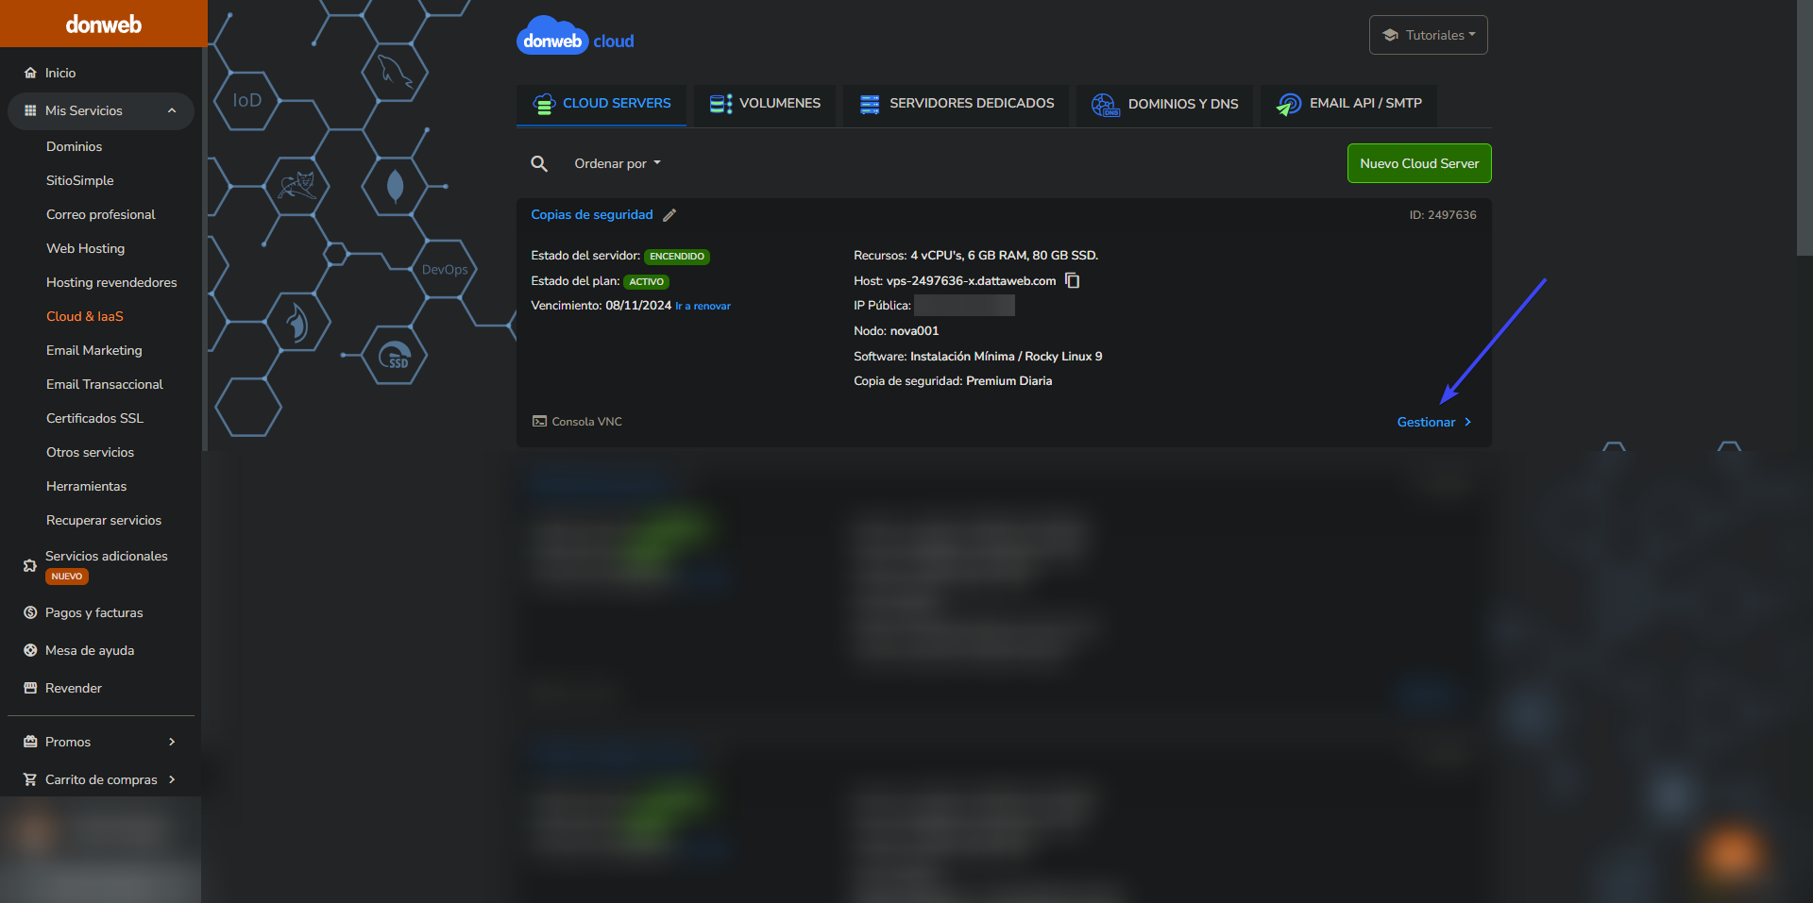Screen dimensions: 1813x903
Task: Switch to the EMAIL API / SMTP tab
Action: click(1348, 104)
